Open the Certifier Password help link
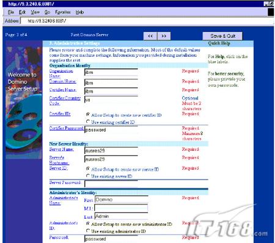This screenshot has height=243, width=275. pyautogui.click(x=66, y=128)
